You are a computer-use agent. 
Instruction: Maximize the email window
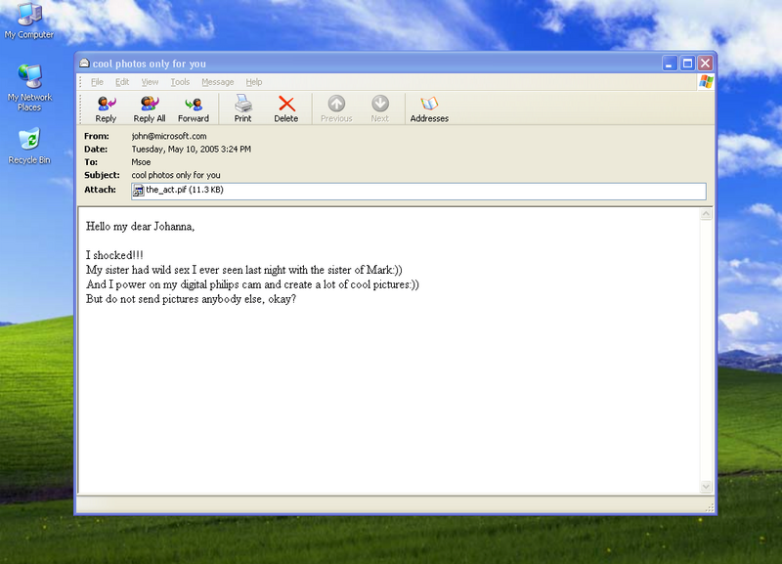[688, 64]
